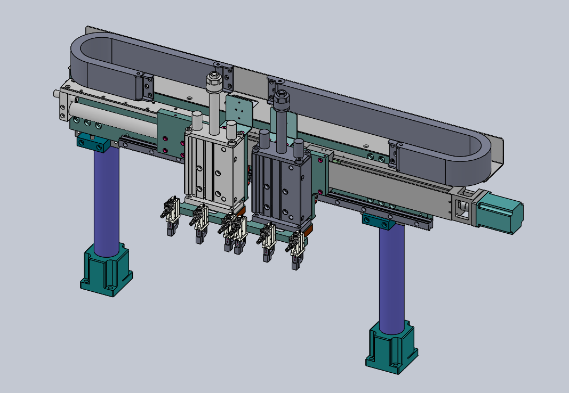Select the teal servo motor at rail end
Screen dimensions: 569x393
click(x=500, y=213)
